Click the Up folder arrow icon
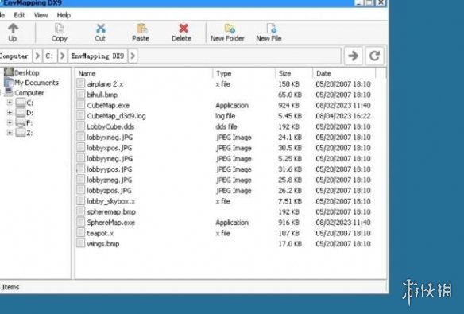The height and width of the screenshot is (314, 464). tap(13, 29)
